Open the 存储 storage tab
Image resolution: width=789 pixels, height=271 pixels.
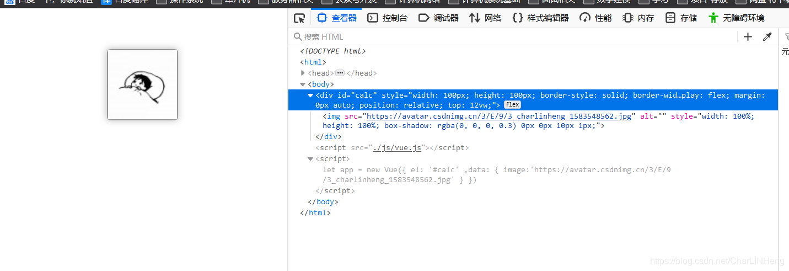click(681, 18)
